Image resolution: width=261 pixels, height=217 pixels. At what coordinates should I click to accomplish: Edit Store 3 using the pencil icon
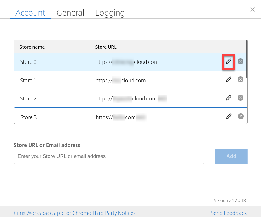pos(229,116)
